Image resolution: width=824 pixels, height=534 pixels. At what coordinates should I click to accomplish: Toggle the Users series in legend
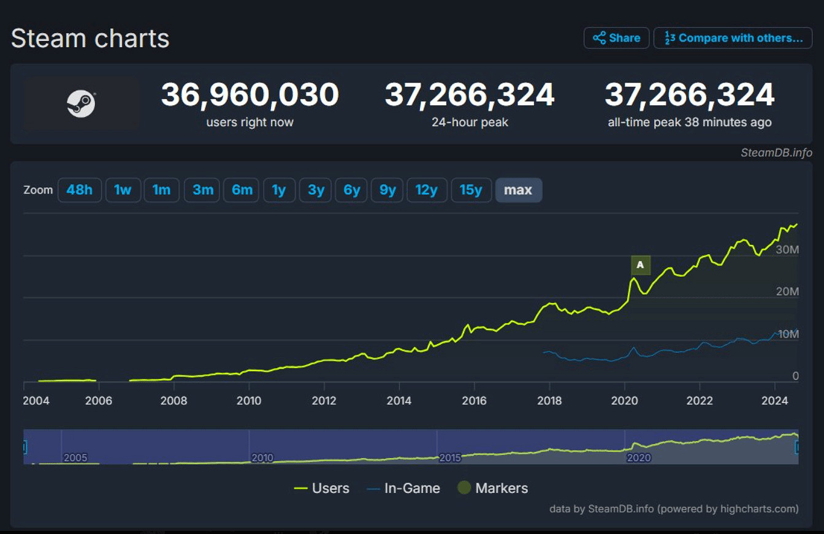pos(322,488)
